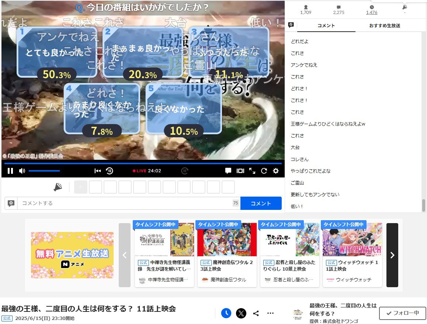Pause the live video playback
Image resolution: width=427 pixels, height=324 pixels.
click(10, 171)
